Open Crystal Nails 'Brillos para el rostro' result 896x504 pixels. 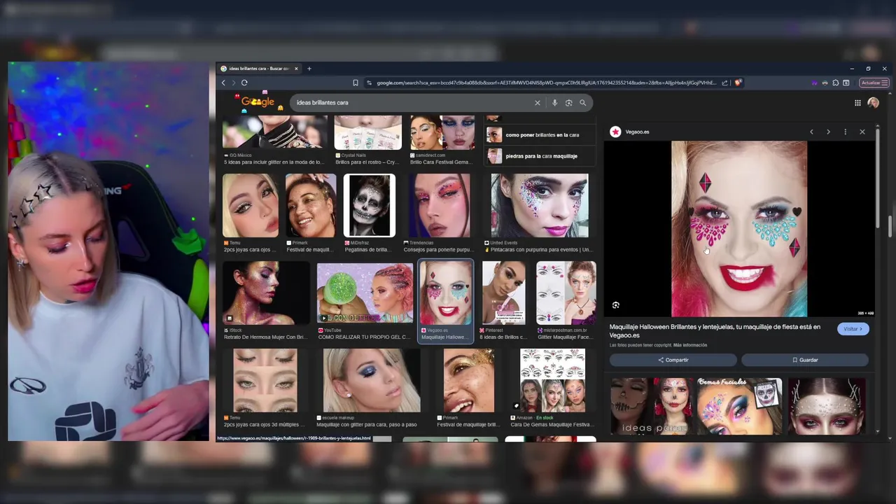click(x=368, y=133)
